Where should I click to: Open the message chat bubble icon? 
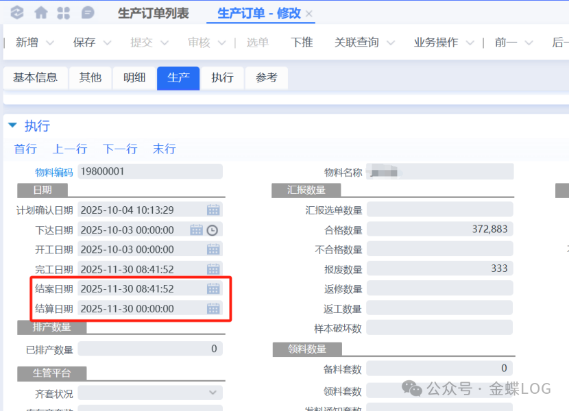(88, 13)
